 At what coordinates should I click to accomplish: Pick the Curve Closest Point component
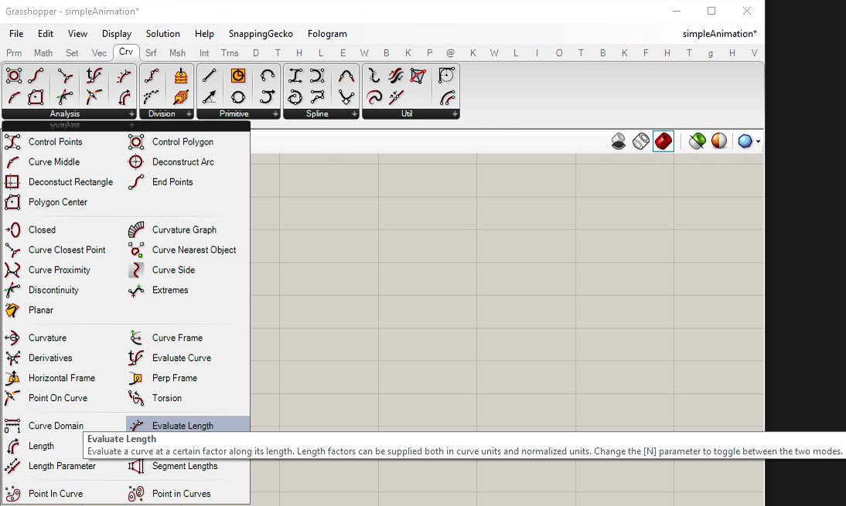click(67, 250)
